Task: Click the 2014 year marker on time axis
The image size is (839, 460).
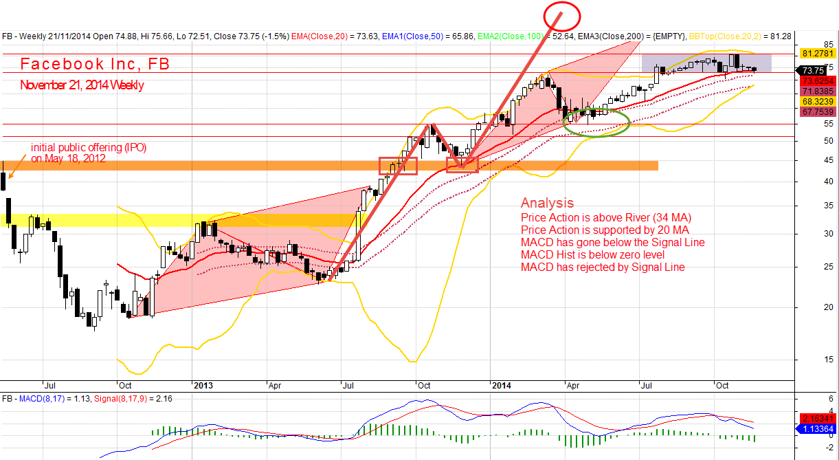Action: click(x=502, y=386)
